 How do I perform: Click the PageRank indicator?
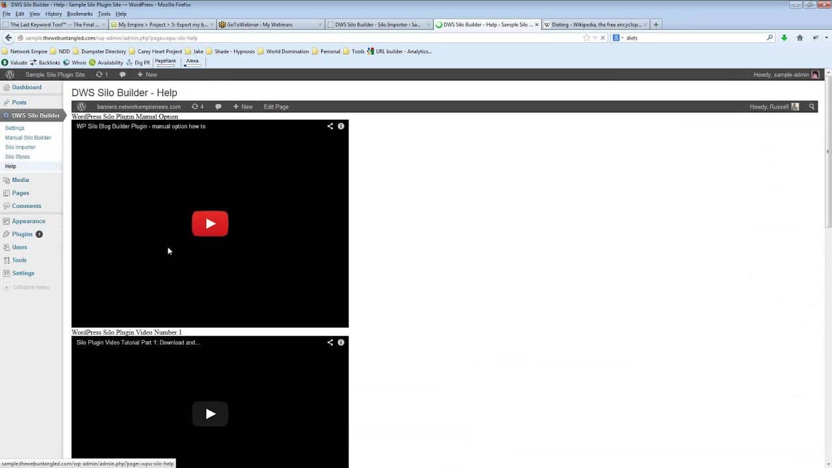pos(166,62)
